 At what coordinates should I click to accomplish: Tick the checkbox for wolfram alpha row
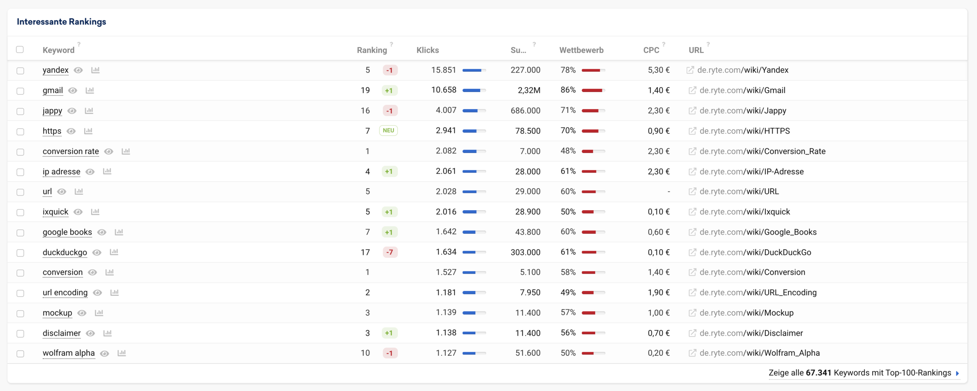[20, 354]
